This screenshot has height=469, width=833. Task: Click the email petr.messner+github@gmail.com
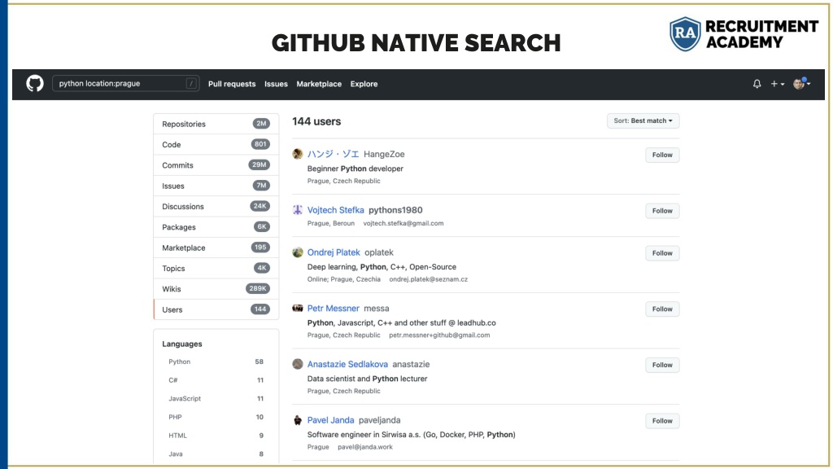click(439, 335)
